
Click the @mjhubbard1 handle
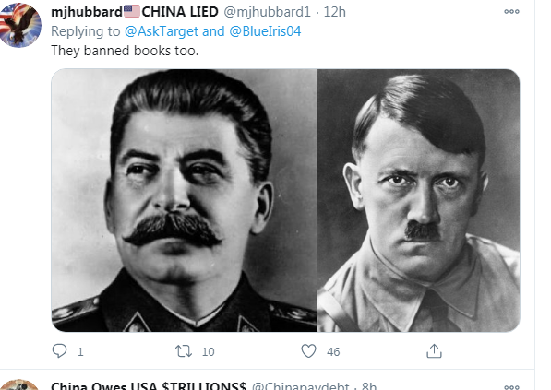(x=267, y=12)
